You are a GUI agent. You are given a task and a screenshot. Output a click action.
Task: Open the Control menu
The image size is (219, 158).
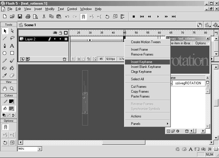click(72, 9)
